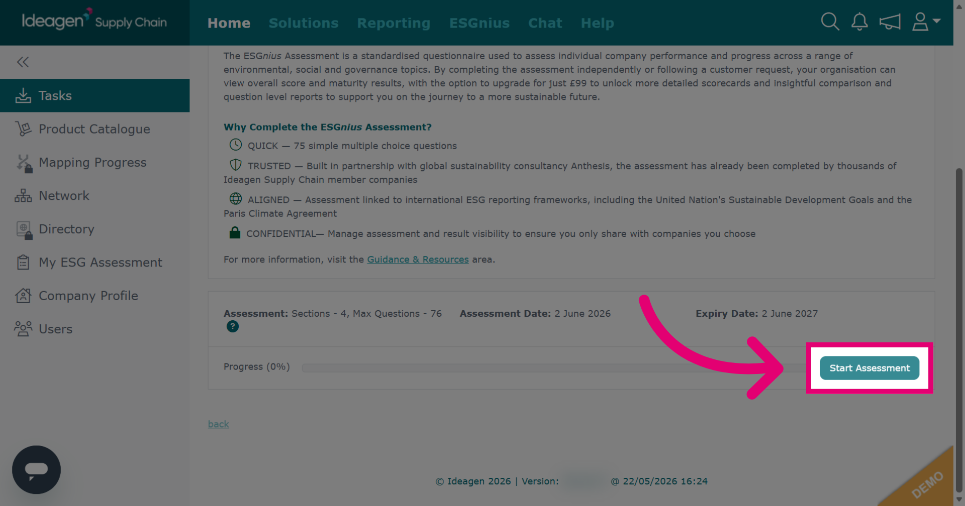Click the TRUSTED shield icon
The height and width of the screenshot is (506, 965).
(236, 165)
